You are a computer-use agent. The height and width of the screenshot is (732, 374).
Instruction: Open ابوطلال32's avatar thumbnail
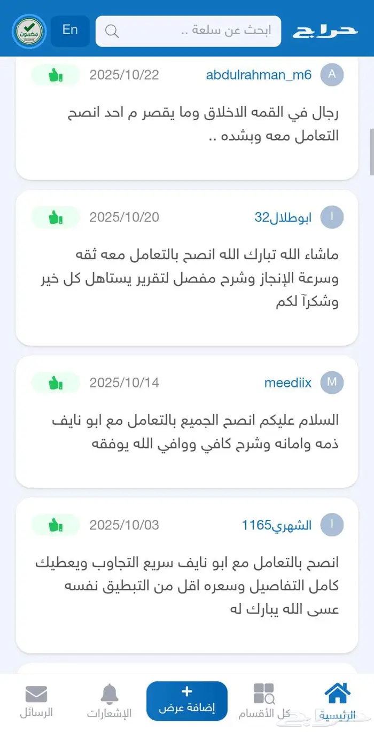coord(332,217)
